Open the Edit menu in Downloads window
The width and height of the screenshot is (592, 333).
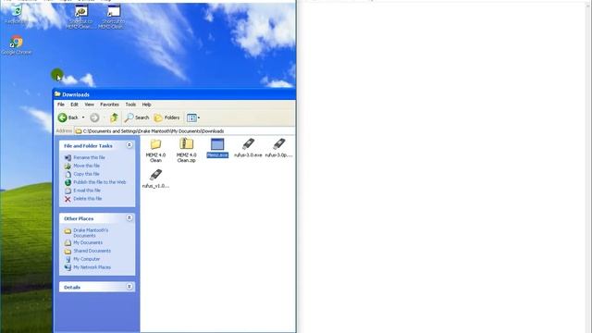tap(74, 105)
